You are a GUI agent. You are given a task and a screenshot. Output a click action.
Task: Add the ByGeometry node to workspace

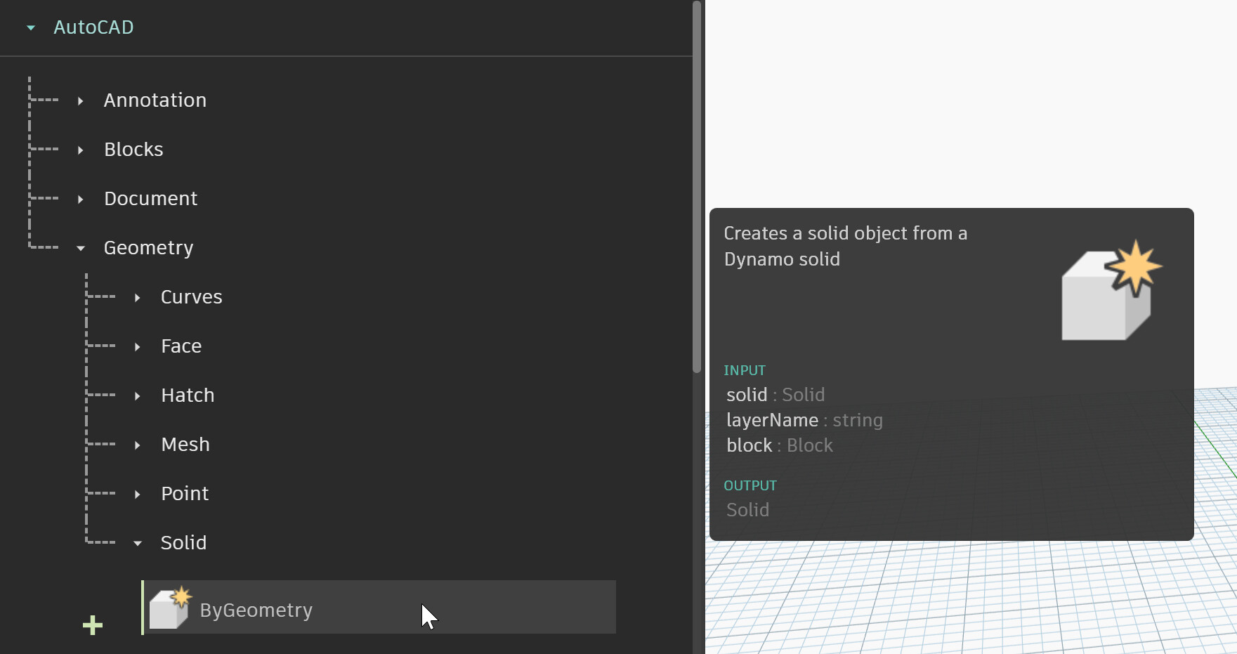tap(379, 608)
